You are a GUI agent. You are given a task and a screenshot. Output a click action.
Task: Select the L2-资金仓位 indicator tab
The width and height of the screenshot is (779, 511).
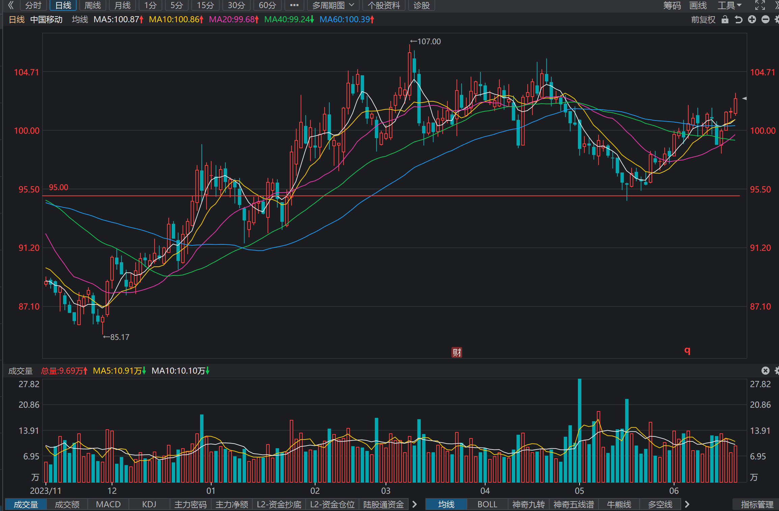pos(332,505)
